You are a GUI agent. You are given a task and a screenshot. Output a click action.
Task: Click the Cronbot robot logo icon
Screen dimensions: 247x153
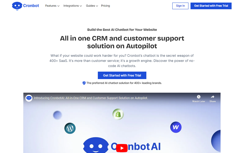coord(17,6)
